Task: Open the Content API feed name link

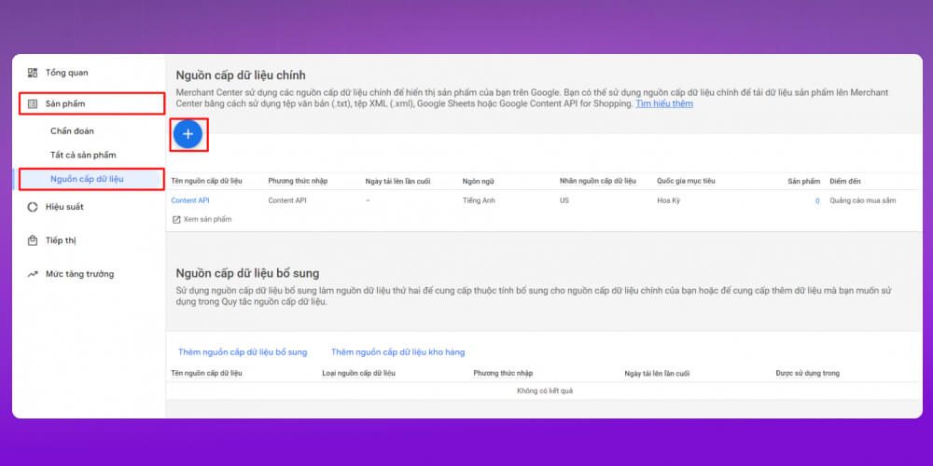Action: tap(190, 200)
